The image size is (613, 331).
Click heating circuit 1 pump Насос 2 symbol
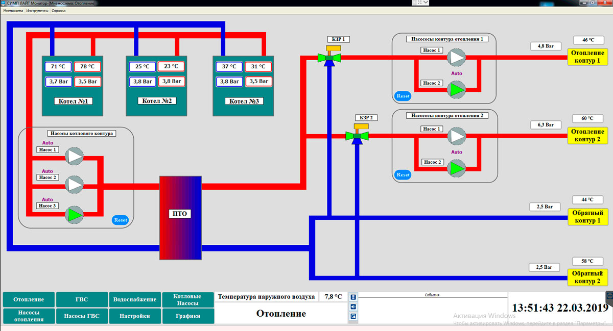point(457,89)
